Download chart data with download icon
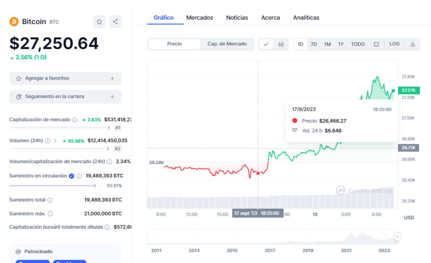This screenshot has height=263, width=431. [x=413, y=44]
